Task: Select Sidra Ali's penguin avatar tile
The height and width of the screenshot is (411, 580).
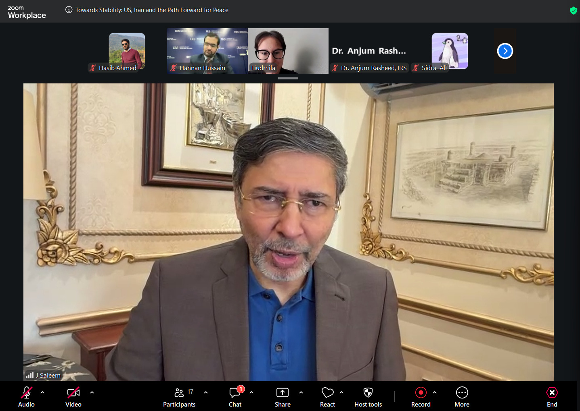Action: [x=450, y=51]
